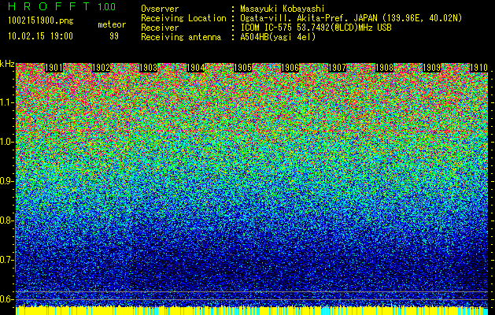Image resolution: width=495 pixels, height=315 pixels.
Task: Click the 0.9 frequency axis label
Action: (x=6, y=181)
